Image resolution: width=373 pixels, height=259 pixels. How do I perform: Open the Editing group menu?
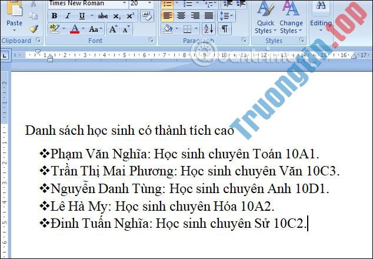tap(321, 26)
